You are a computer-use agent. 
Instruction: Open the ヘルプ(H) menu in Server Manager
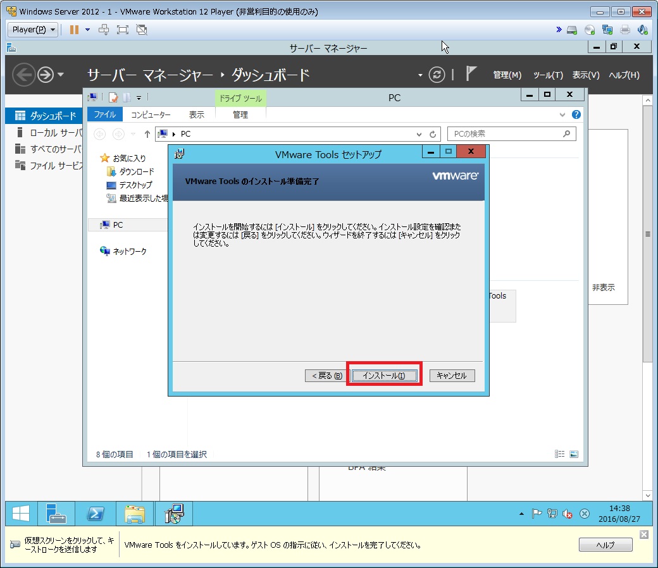624,75
